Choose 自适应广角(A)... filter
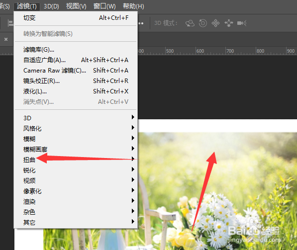The height and width of the screenshot is (250, 297). click(x=76, y=60)
